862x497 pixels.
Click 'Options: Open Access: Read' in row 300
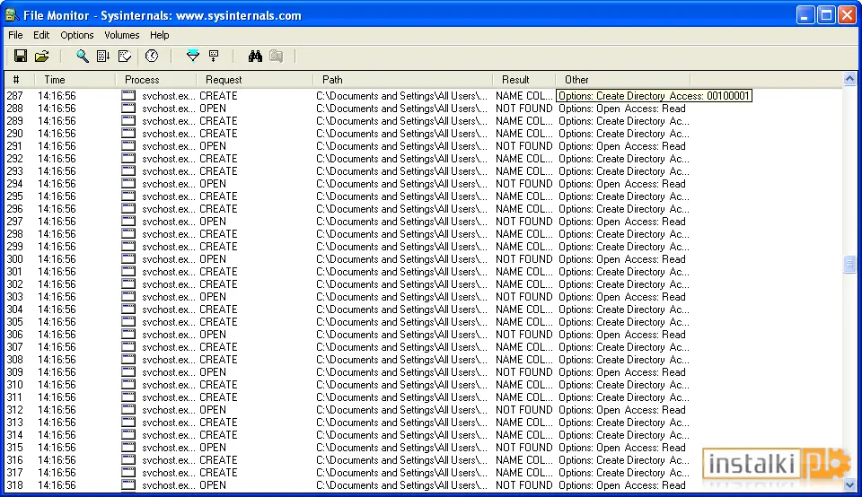point(622,259)
